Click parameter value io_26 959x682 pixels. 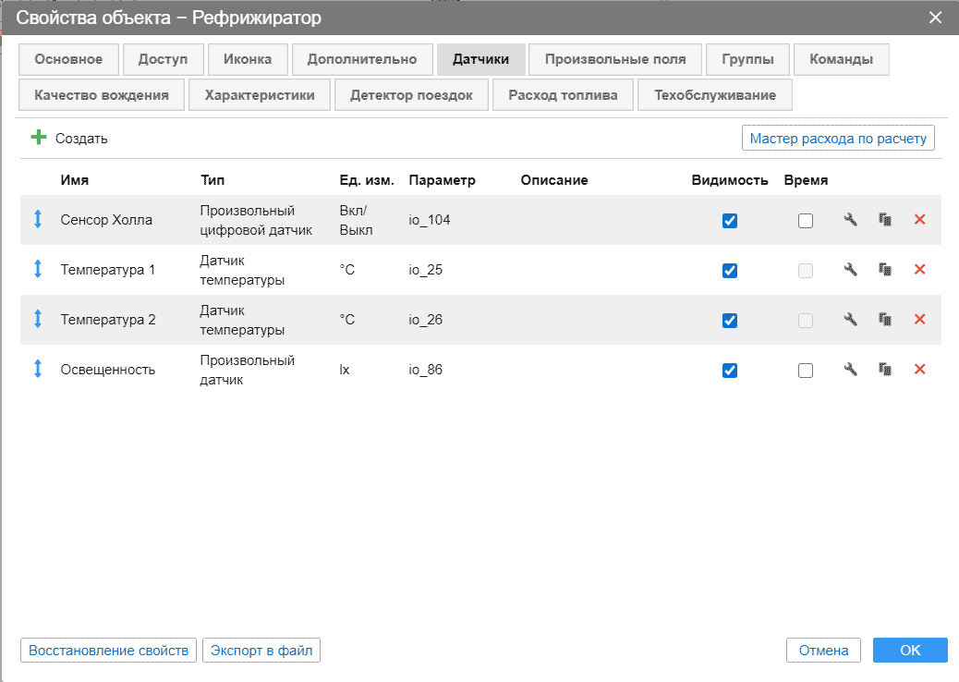(x=426, y=320)
